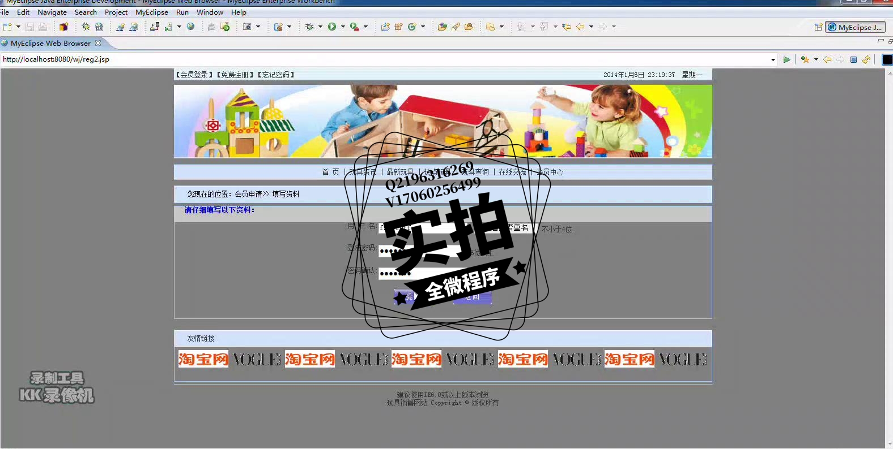Click the last VOGUE friend link image
The image size is (893, 449).
683,359
